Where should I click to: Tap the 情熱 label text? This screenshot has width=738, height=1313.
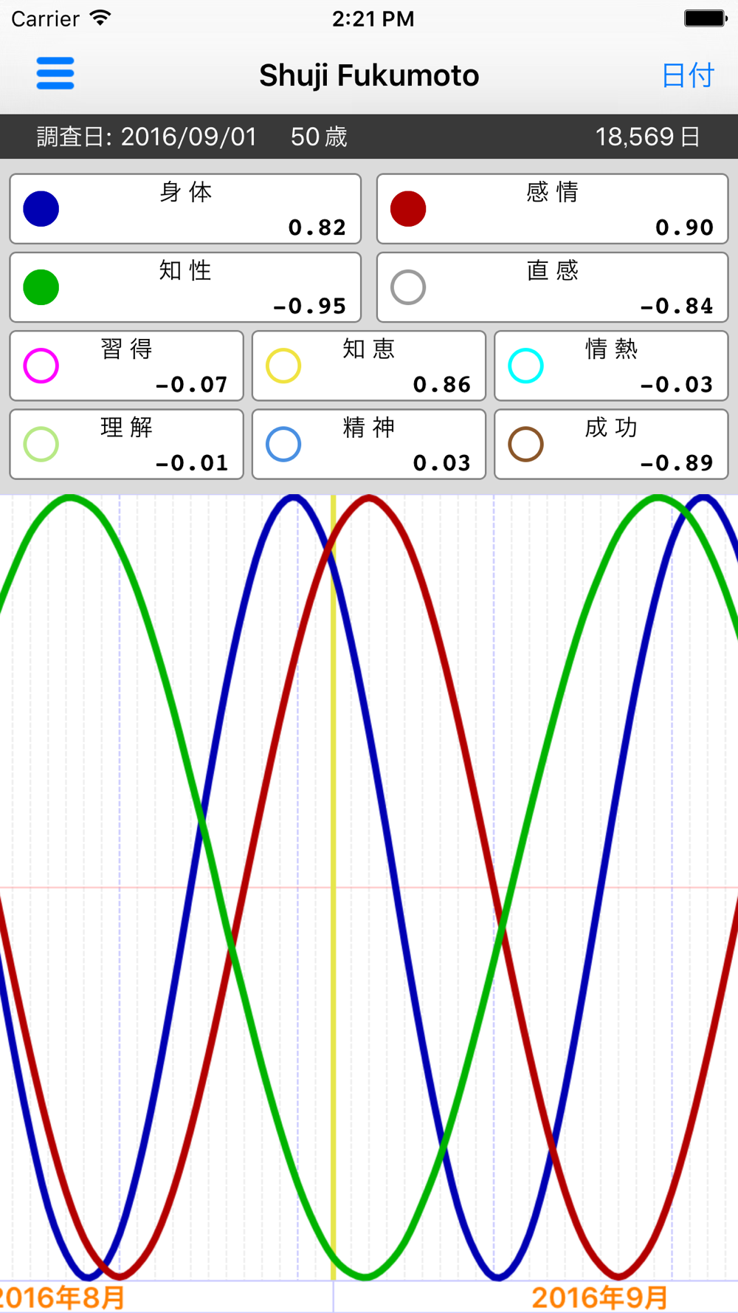click(x=611, y=349)
